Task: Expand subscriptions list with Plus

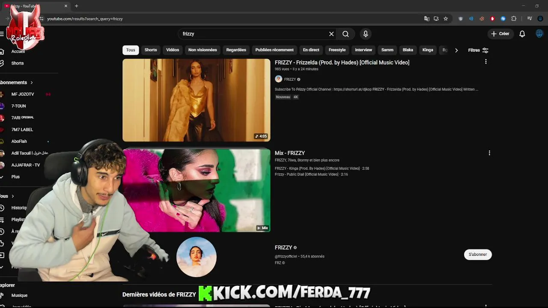Action: pos(15,177)
